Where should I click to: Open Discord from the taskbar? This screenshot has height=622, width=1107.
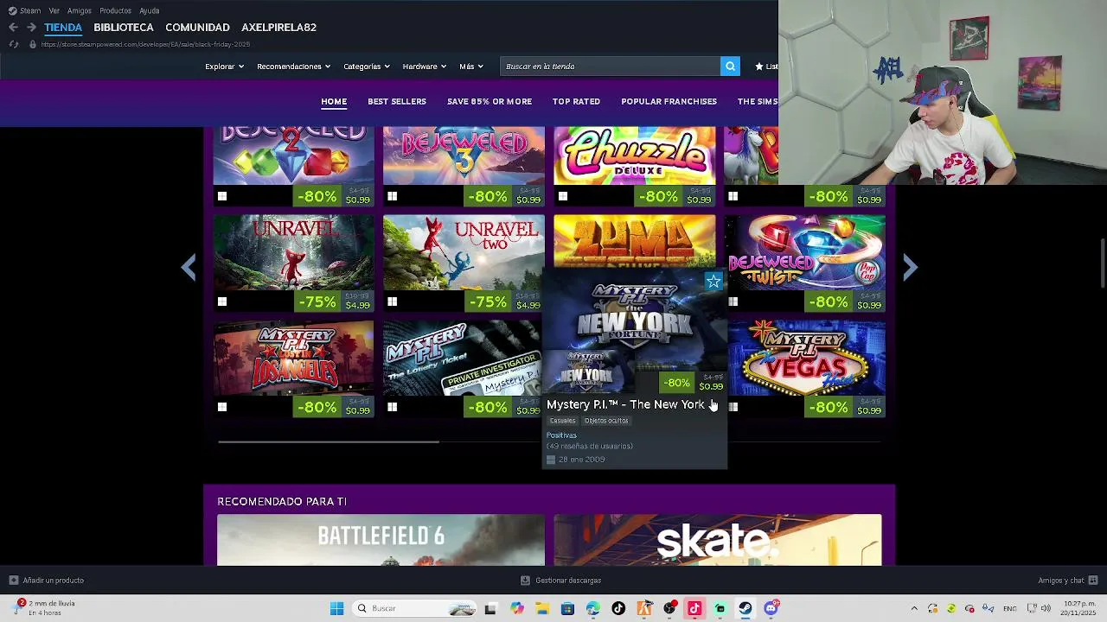pos(771,608)
